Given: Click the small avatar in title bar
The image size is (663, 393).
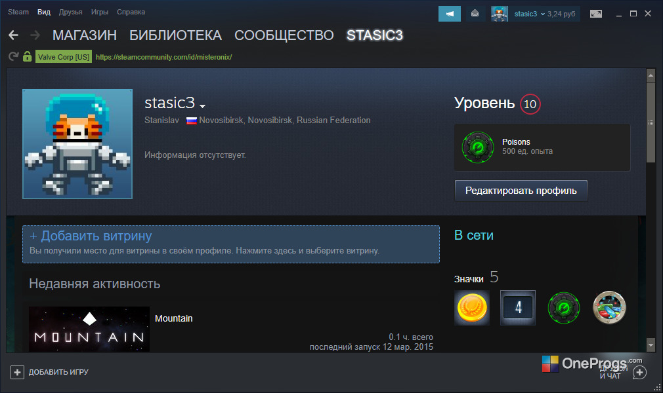Looking at the screenshot, I should [499, 14].
